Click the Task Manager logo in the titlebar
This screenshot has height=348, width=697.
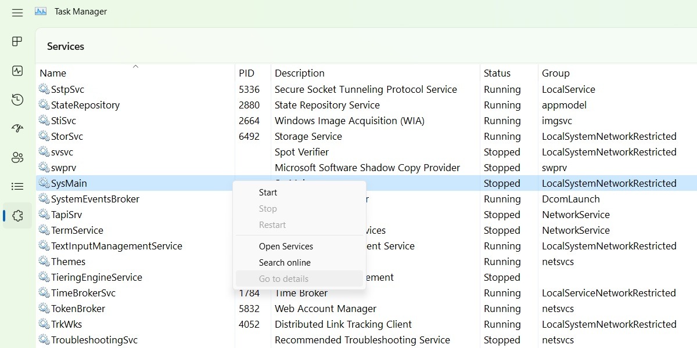click(40, 11)
